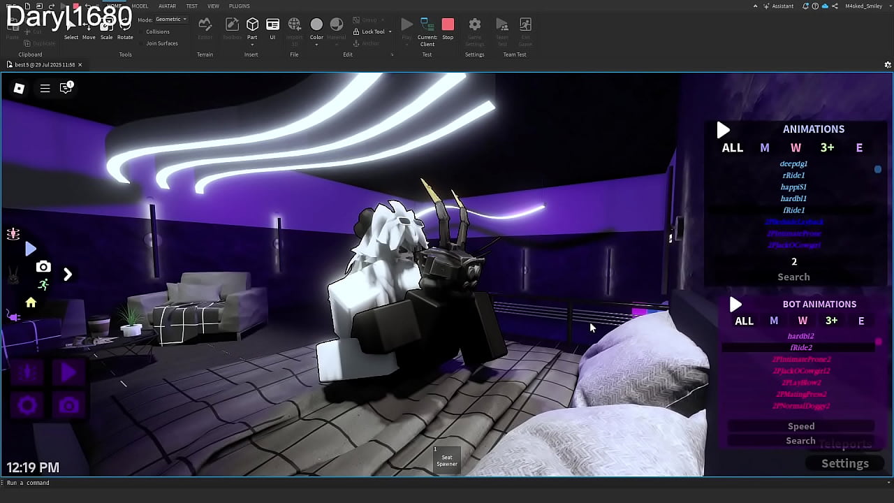Choose the Scale tool

coord(106,30)
